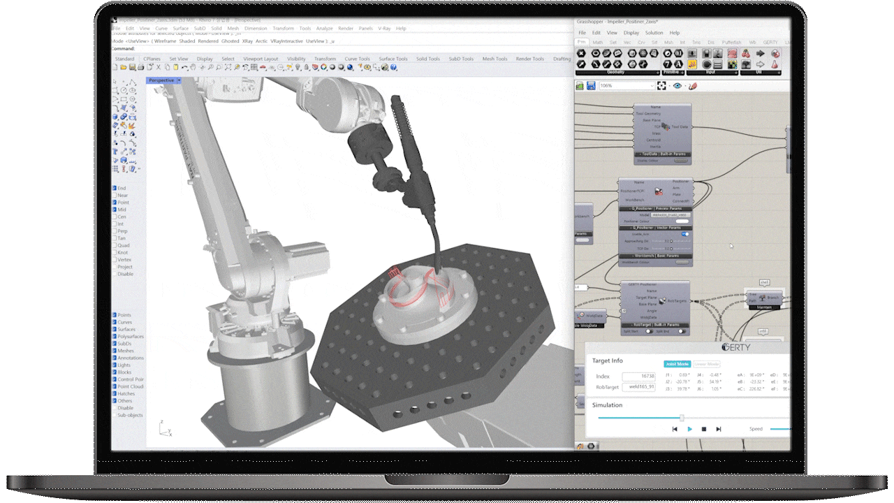The image size is (894, 503).
Task: Toggle the Mid osnap checkbox
Action: pos(115,210)
